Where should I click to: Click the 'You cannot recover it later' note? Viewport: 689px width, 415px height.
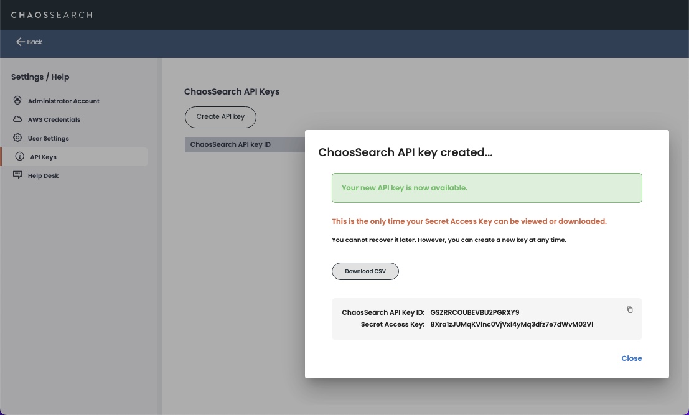(449, 240)
